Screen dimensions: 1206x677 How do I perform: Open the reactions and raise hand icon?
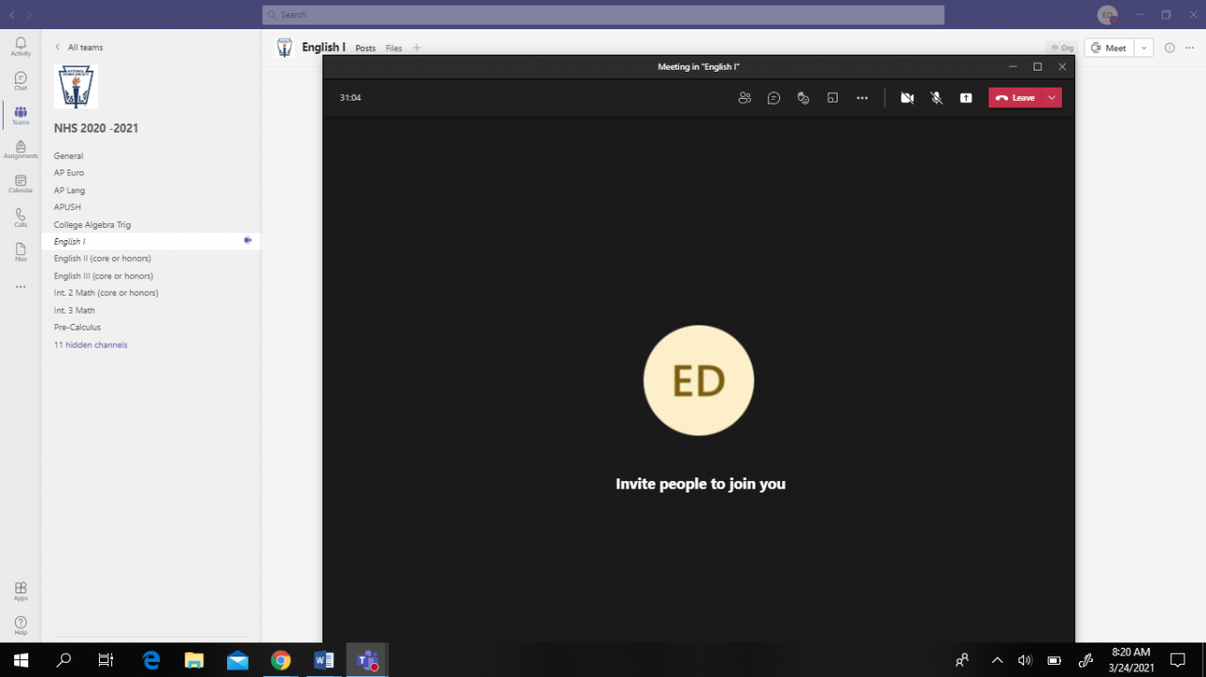pyautogui.click(x=803, y=98)
